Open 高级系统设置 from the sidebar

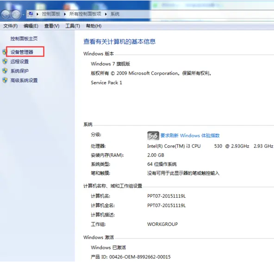coord(24,81)
